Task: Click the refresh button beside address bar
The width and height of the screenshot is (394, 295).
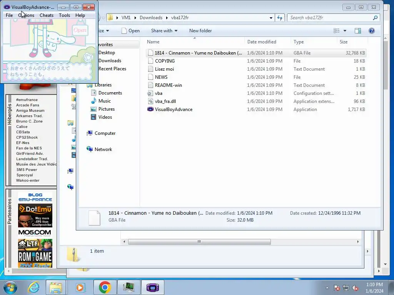Action: [x=279, y=18]
